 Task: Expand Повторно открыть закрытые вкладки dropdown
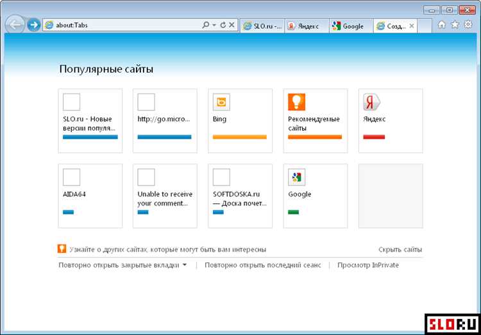185,265
